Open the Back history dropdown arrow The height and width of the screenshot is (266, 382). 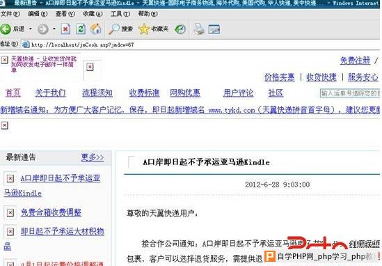pyautogui.click(x=31, y=29)
